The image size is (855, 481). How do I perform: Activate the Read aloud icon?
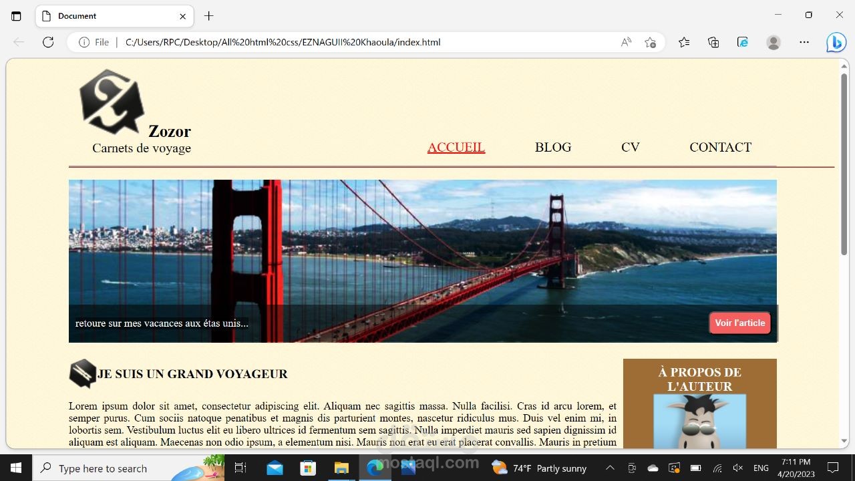pyautogui.click(x=626, y=42)
